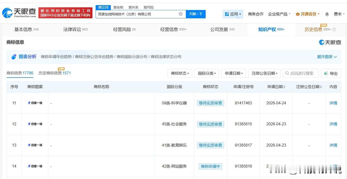This screenshot has height=179, width=347.
Task: Click the red 国家中小企业发展子基金 banner
Action: coord(65,13)
